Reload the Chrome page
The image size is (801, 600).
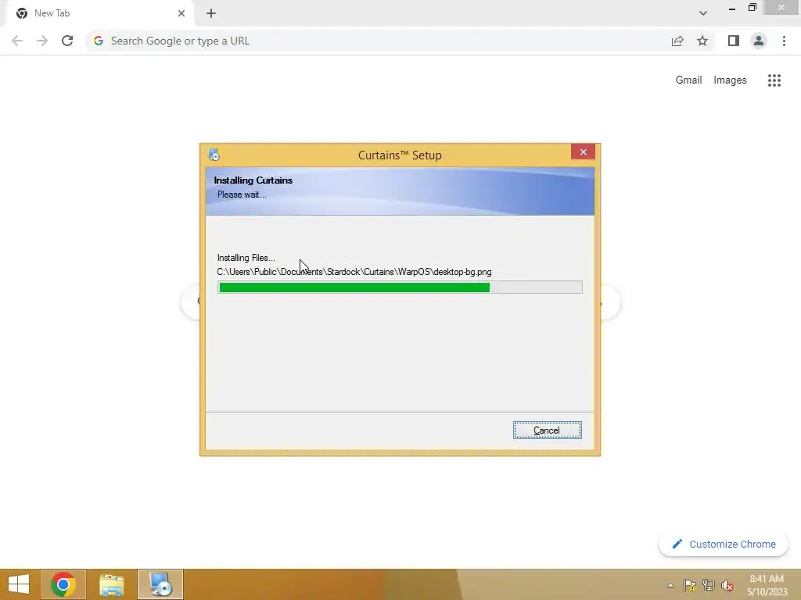click(x=67, y=41)
